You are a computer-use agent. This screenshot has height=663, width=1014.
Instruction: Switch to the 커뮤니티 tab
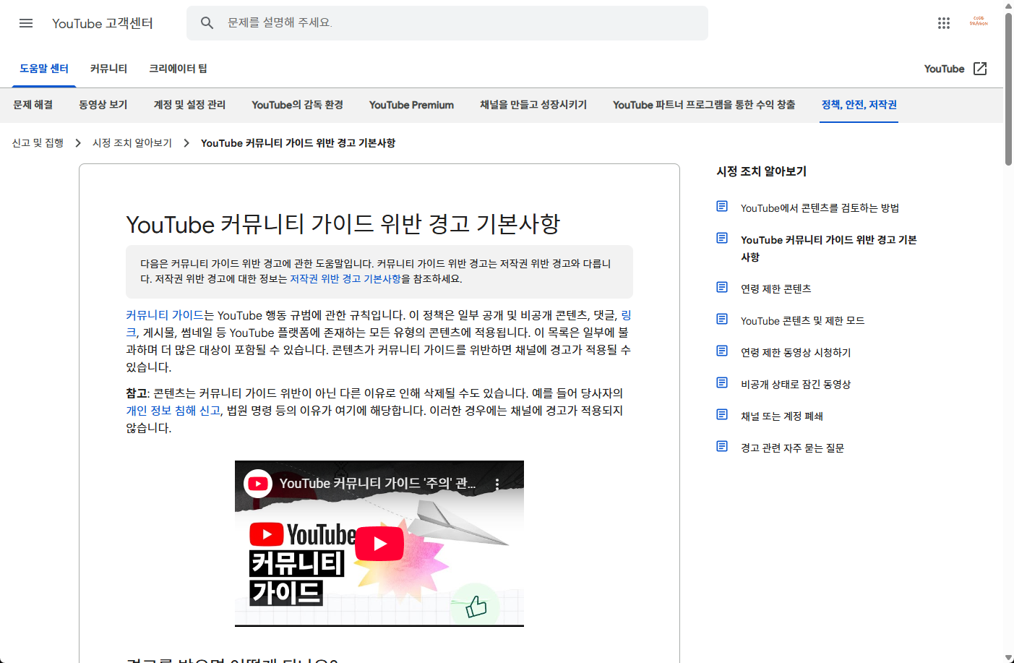[108, 69]
